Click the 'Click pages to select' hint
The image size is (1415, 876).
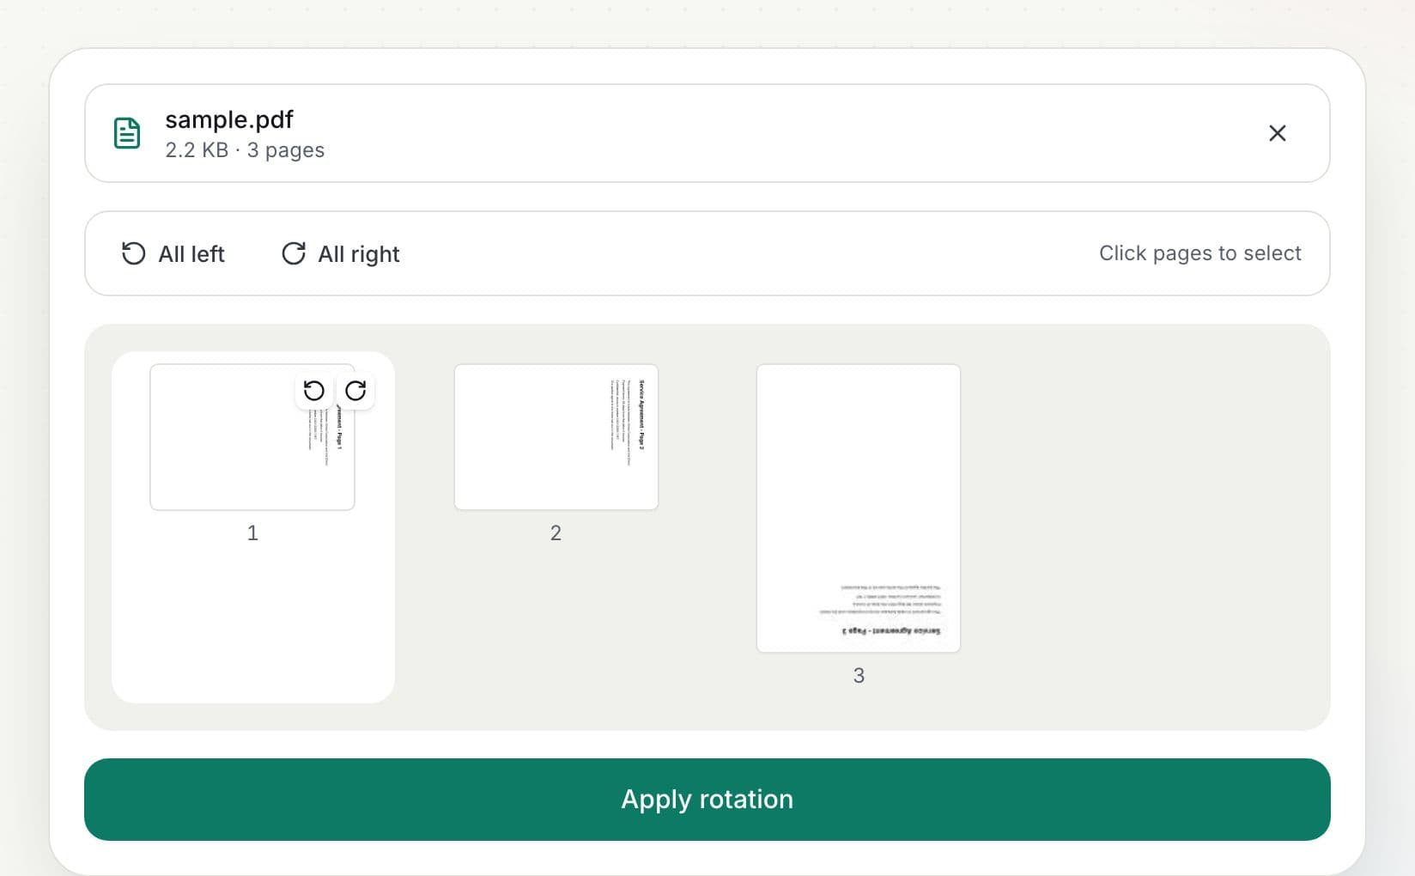point(1200,253)
